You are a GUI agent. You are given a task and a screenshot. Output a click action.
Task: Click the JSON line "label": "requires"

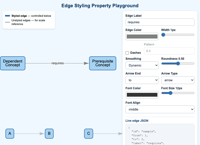tap(148, 143)
